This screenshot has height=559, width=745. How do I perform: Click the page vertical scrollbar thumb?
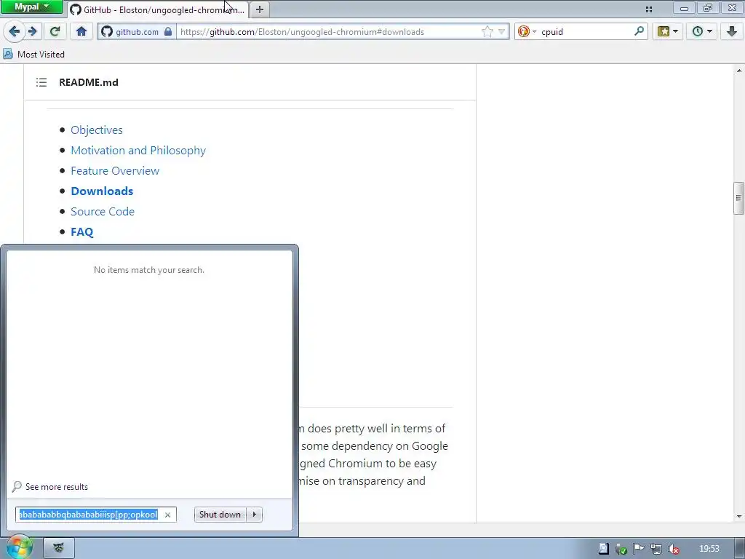(x=738, y=198)
